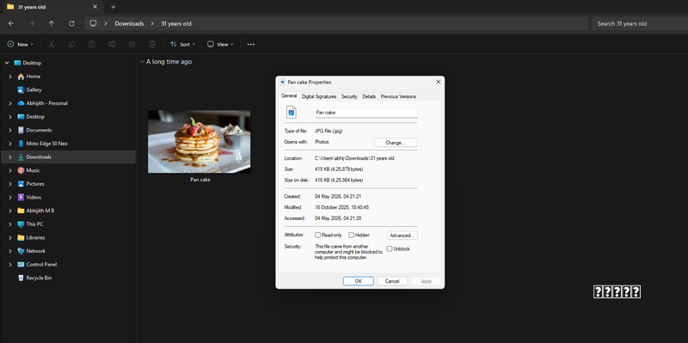Go up one folder with Up arrow
Screen dimensions: 688x343
[x=52, y=24]
